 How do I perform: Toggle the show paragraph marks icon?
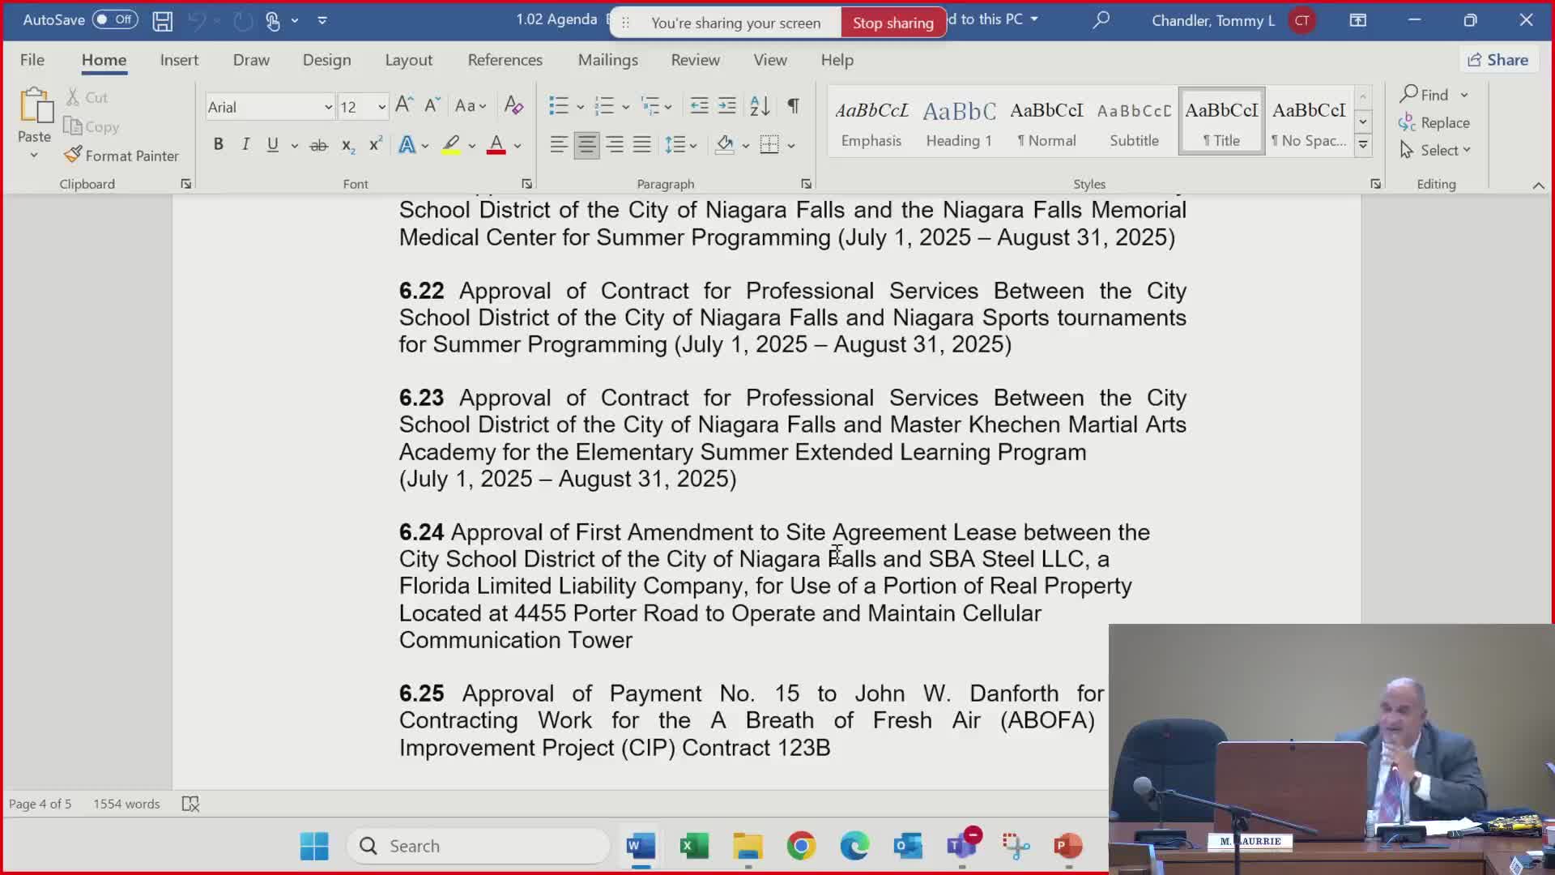click(x=793, y=106)
